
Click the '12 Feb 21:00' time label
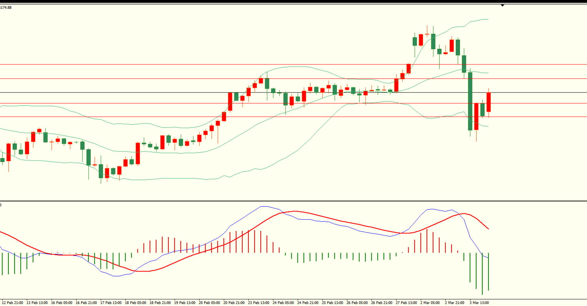pos(12,303)
